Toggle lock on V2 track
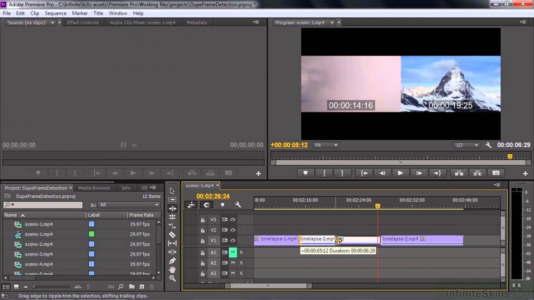 [202, 230]
